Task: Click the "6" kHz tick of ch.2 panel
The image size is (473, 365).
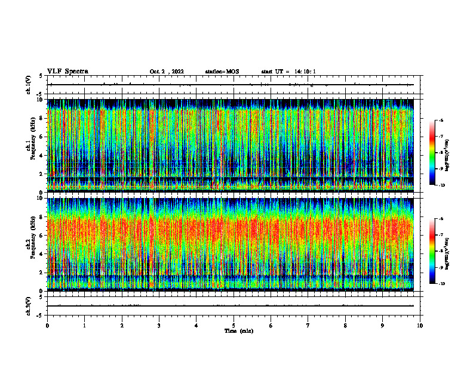Action: (x=42, y=236)
